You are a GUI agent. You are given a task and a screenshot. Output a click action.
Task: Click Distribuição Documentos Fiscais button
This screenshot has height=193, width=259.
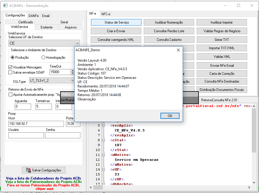[x=222, y=89]
